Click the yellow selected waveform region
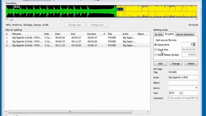This screenshot has width=206, height=116. tap(157, 11)
